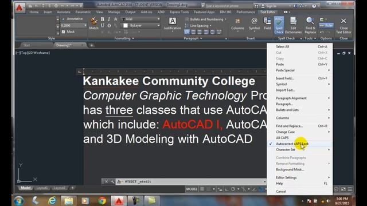Expand Paragraph Alignment submenu
Image resolution: width=367 pixels, height=206 pixels.
299,98
